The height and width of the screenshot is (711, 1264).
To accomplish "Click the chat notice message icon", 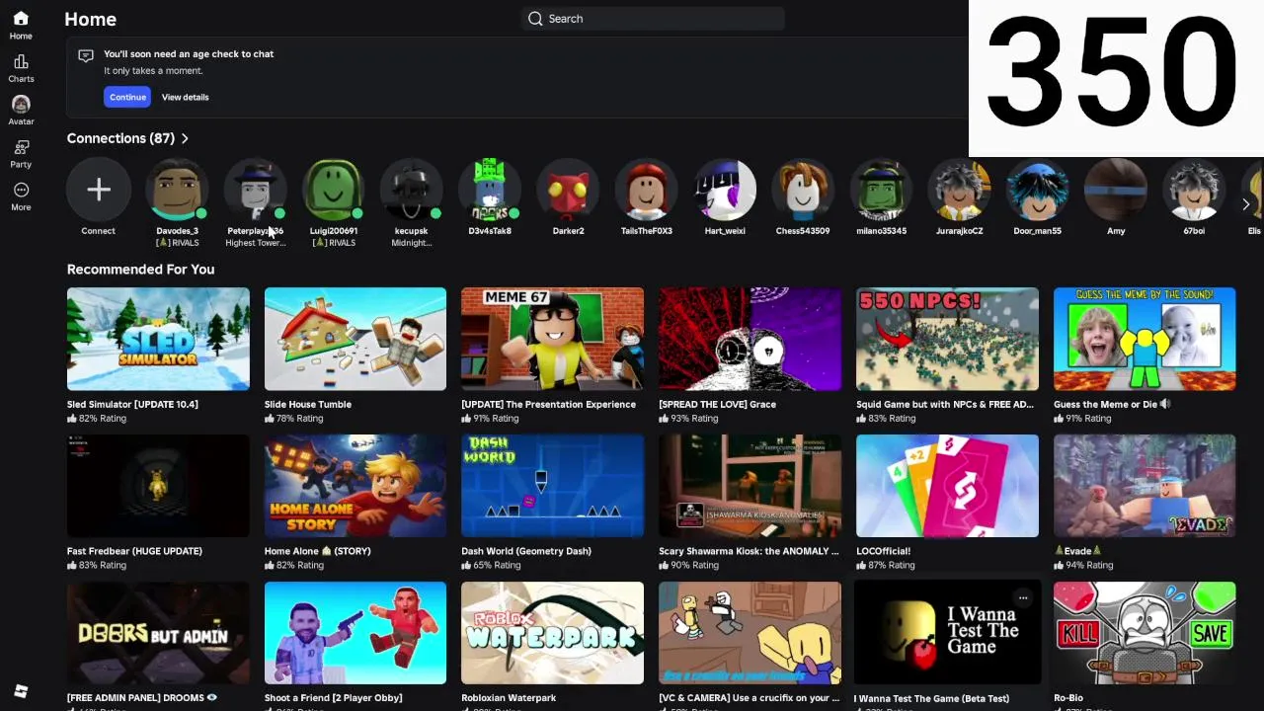I will pos(86,56).
